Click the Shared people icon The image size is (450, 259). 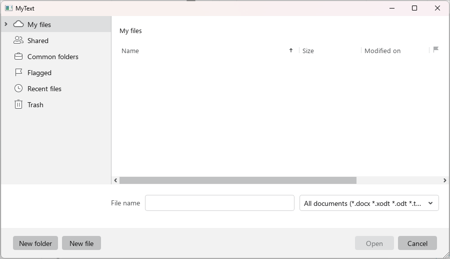(x=18, y=40)
